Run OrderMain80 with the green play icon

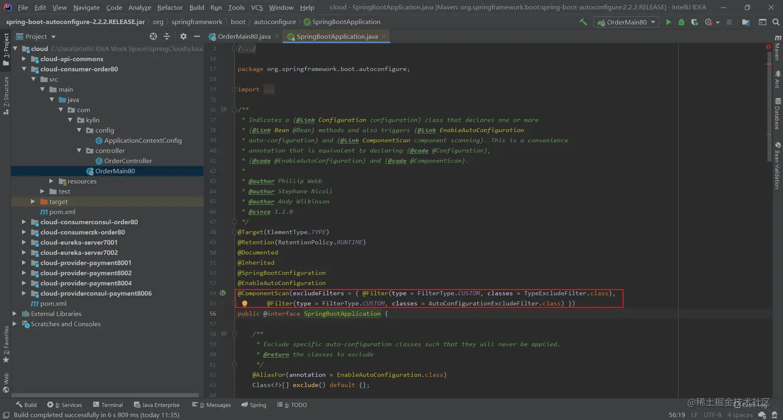(x=669, y=22)
